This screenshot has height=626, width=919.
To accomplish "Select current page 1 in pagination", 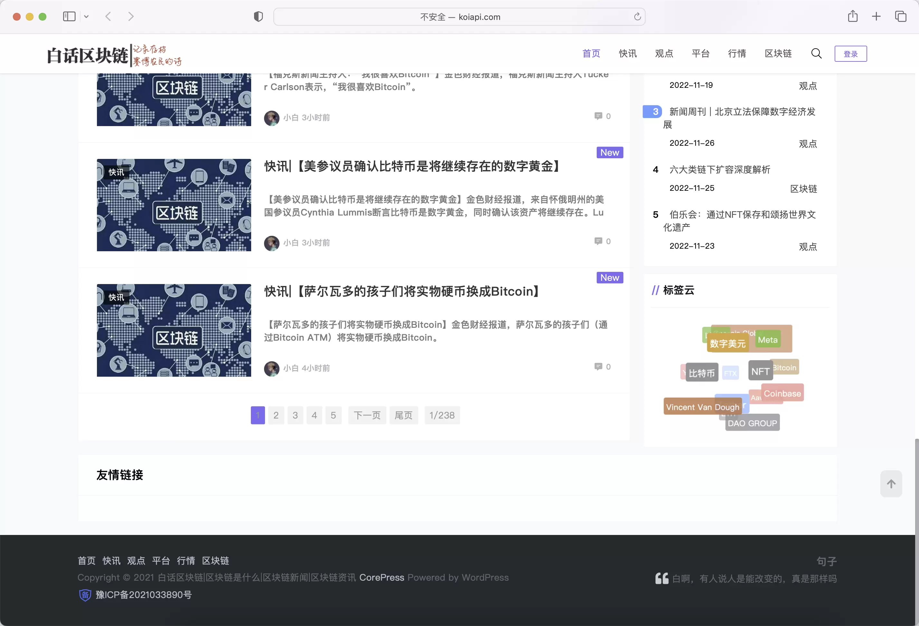I will tap(258, 416).
